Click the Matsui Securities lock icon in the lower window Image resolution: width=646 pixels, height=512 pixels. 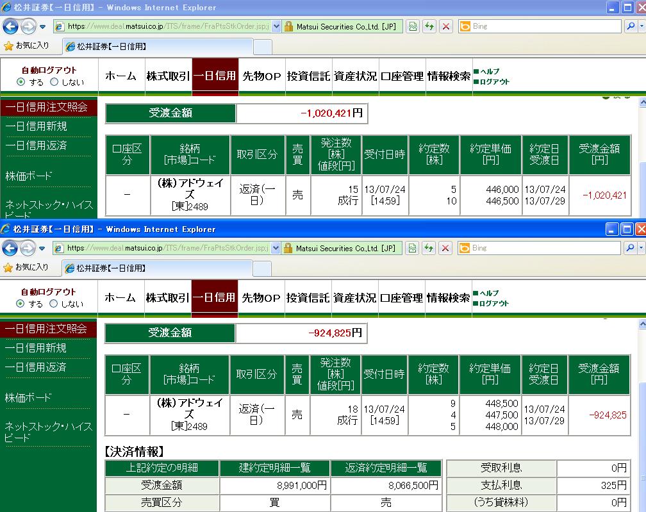(x=289, y=248)
